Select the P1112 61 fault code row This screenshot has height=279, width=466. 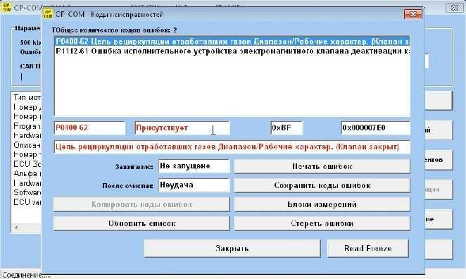click(232, 51)
